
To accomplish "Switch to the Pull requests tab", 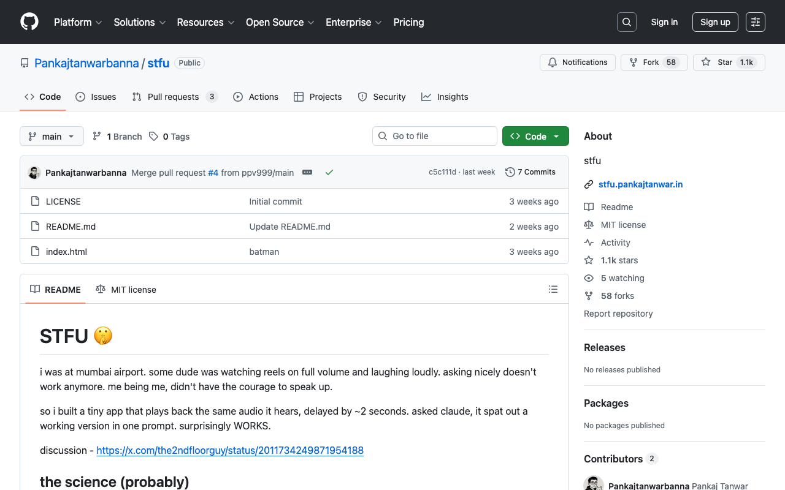I will 174,97.
